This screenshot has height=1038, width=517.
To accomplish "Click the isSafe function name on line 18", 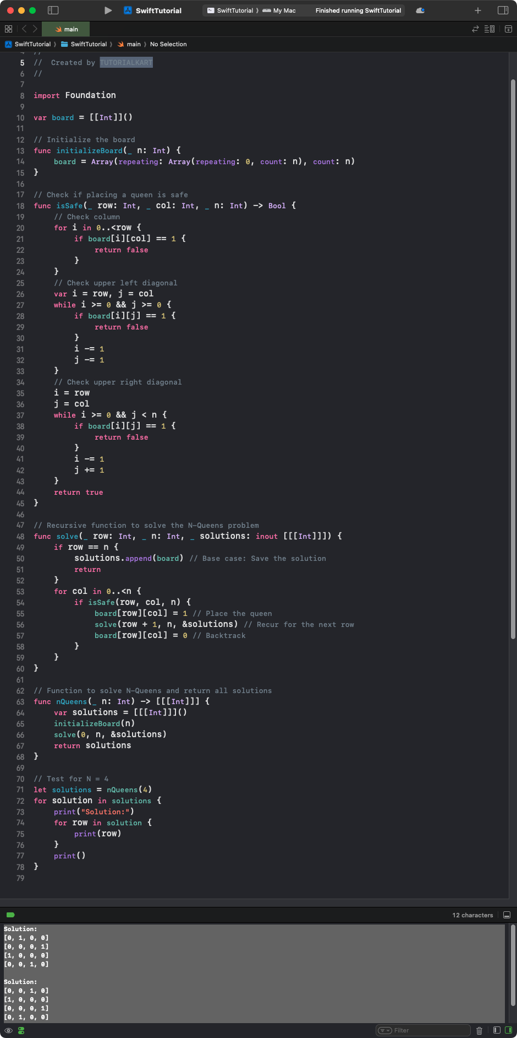I will (x=69, y=206).
